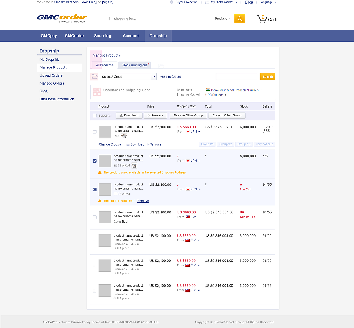The height and width of the screenshot is (328, 354).
Task: Check the first Dimmable E26 7W checkbox
Action: point(94,241)
